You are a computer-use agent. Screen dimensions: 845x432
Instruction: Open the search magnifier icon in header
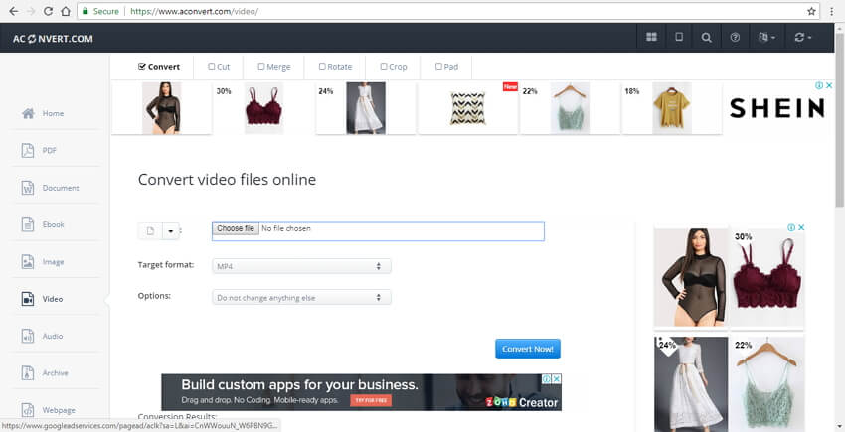point(707,37)
